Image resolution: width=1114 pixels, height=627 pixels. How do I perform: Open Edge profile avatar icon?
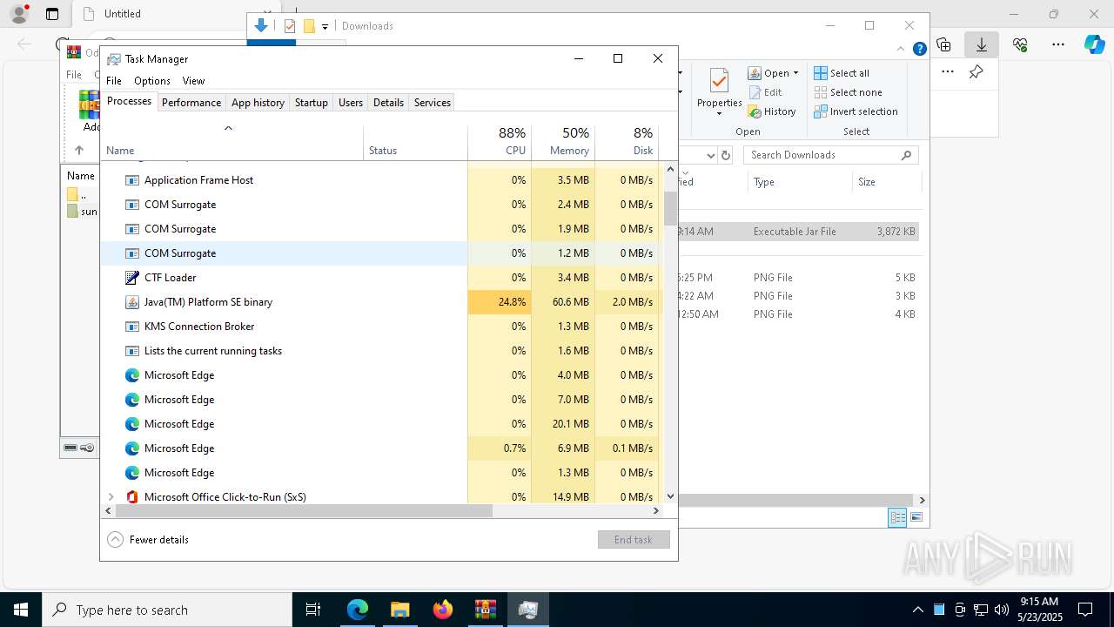[19, 14]
